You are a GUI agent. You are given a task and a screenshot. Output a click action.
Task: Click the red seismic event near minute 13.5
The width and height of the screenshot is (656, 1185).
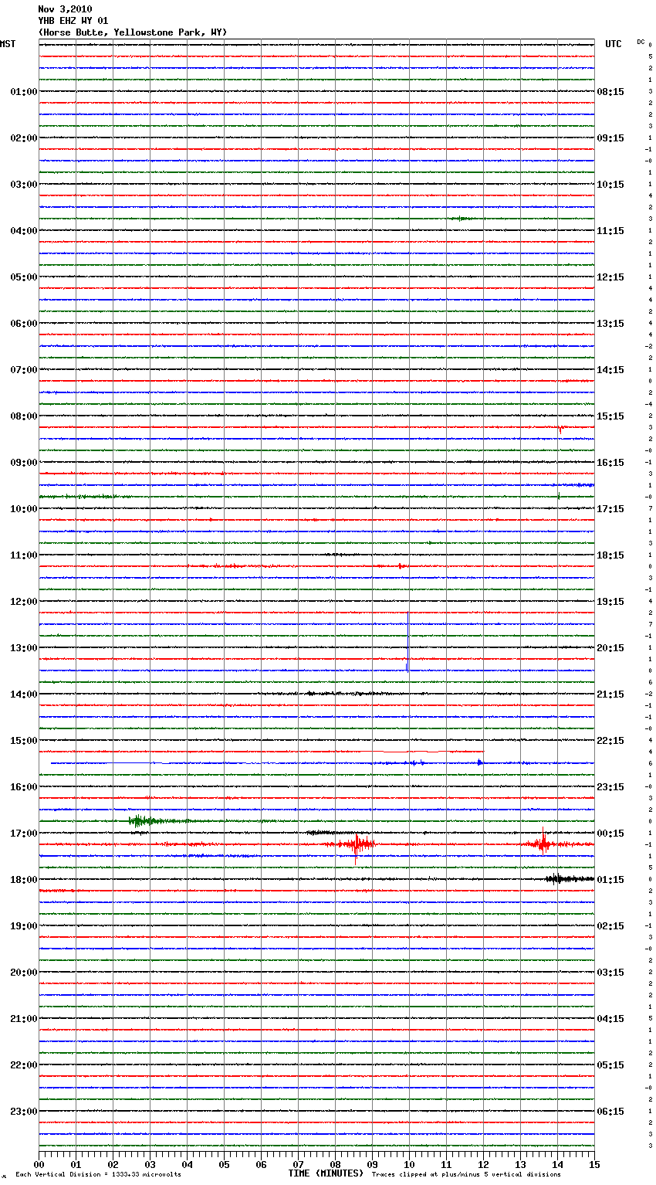click(543, 843)
